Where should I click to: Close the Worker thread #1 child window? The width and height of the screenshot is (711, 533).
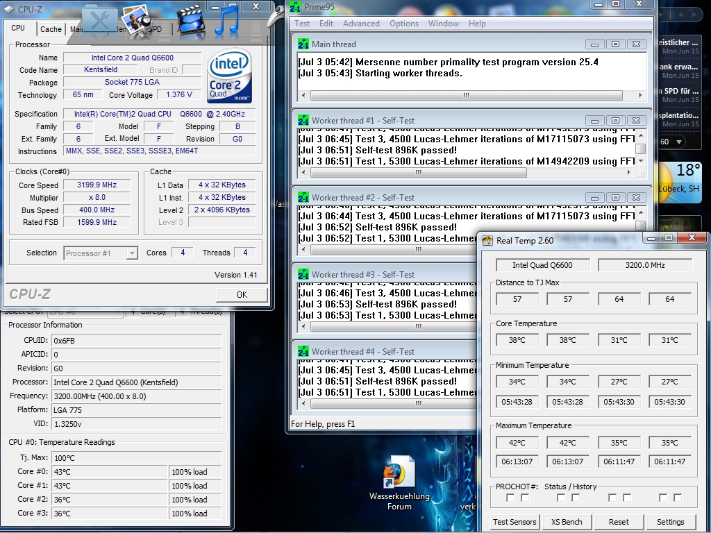click(636, 121)
